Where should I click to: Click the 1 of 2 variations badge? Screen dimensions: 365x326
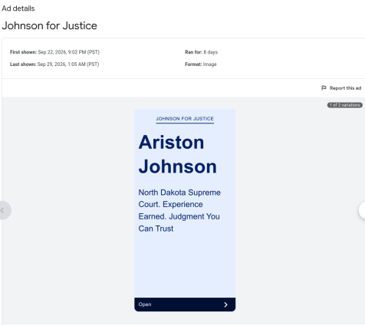pos(345,105)
